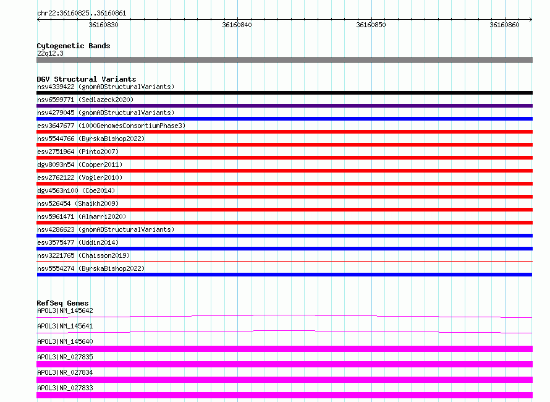
Task: Click variant label esv3575477 (Uddin2014)
Action: click(x=78, y=242)
